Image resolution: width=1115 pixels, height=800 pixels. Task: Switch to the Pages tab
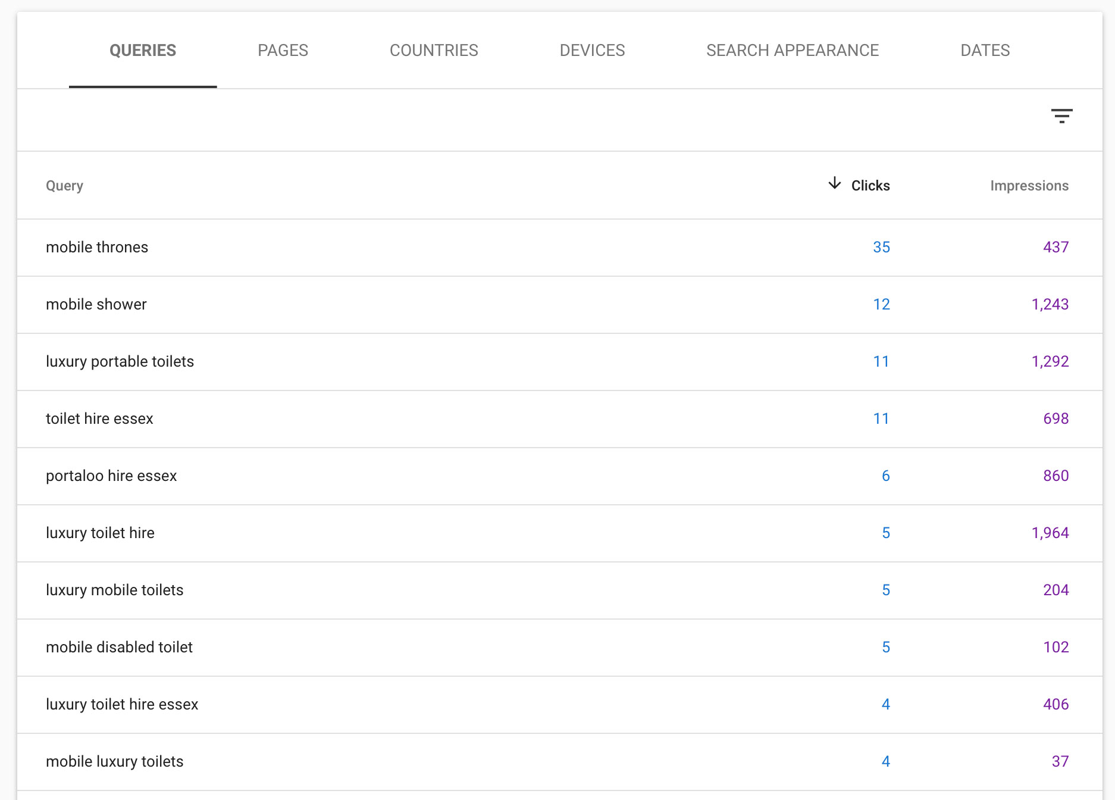[x=283, y=51]
